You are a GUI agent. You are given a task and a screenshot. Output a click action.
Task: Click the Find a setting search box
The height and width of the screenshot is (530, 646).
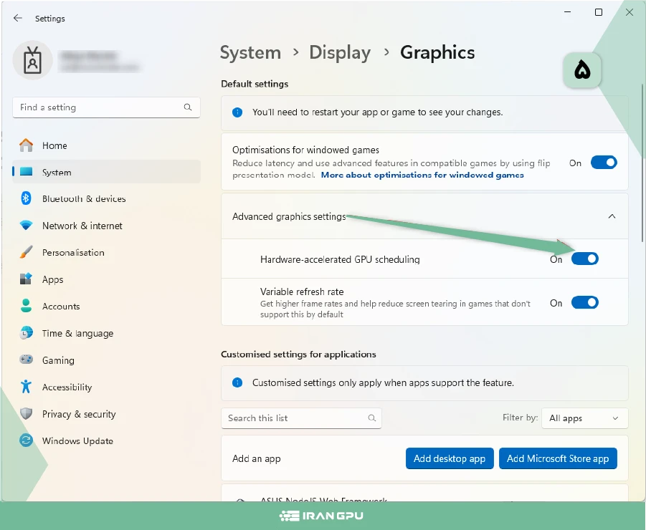point(100,107)
